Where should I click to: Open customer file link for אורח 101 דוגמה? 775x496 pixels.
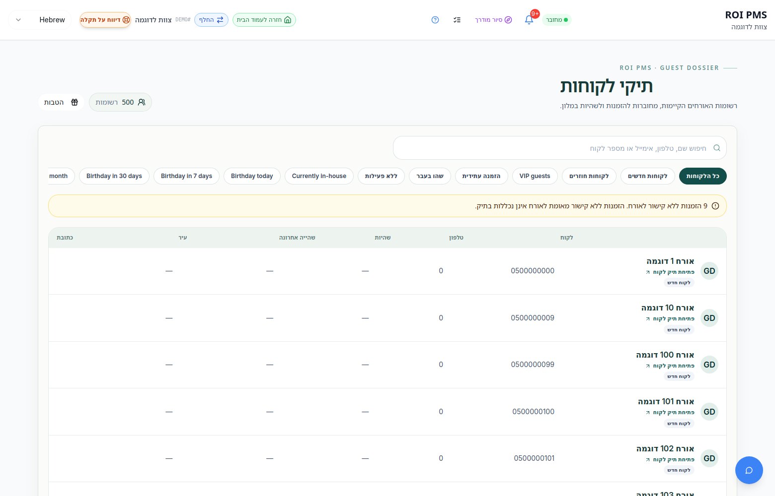click(670, 413)
